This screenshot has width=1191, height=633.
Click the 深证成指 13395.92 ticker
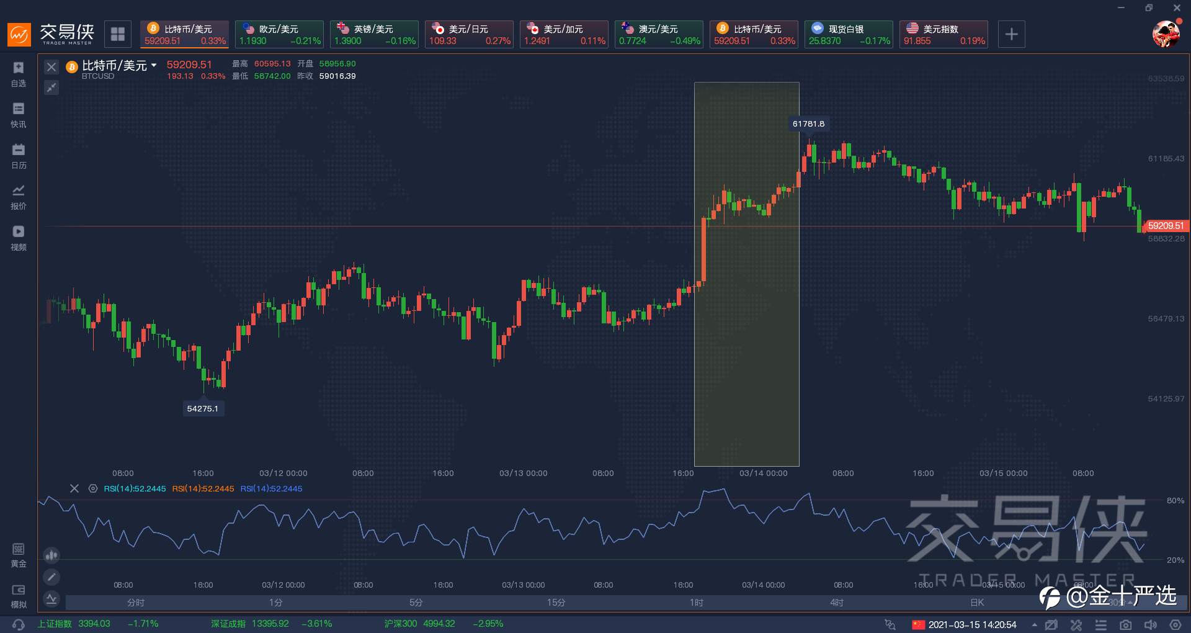tap(271, 624)
